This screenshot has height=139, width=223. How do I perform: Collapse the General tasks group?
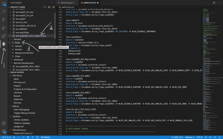click(x=12, y=39)
